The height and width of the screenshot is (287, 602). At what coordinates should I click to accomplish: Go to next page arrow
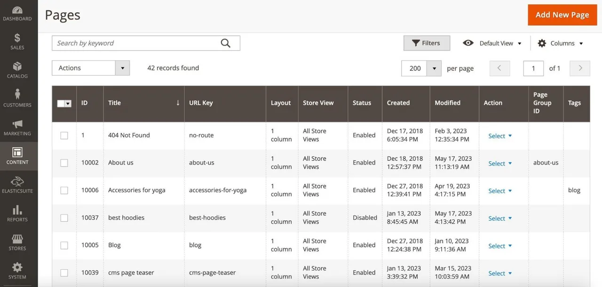coord(580,68)
